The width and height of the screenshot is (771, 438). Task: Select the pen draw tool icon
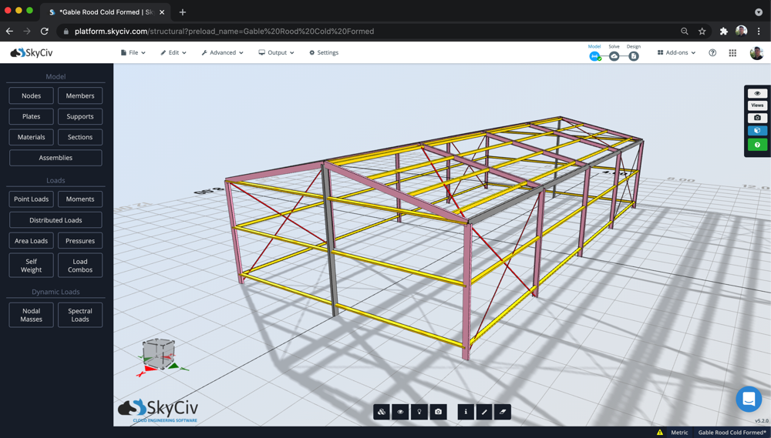pos(484,412)
